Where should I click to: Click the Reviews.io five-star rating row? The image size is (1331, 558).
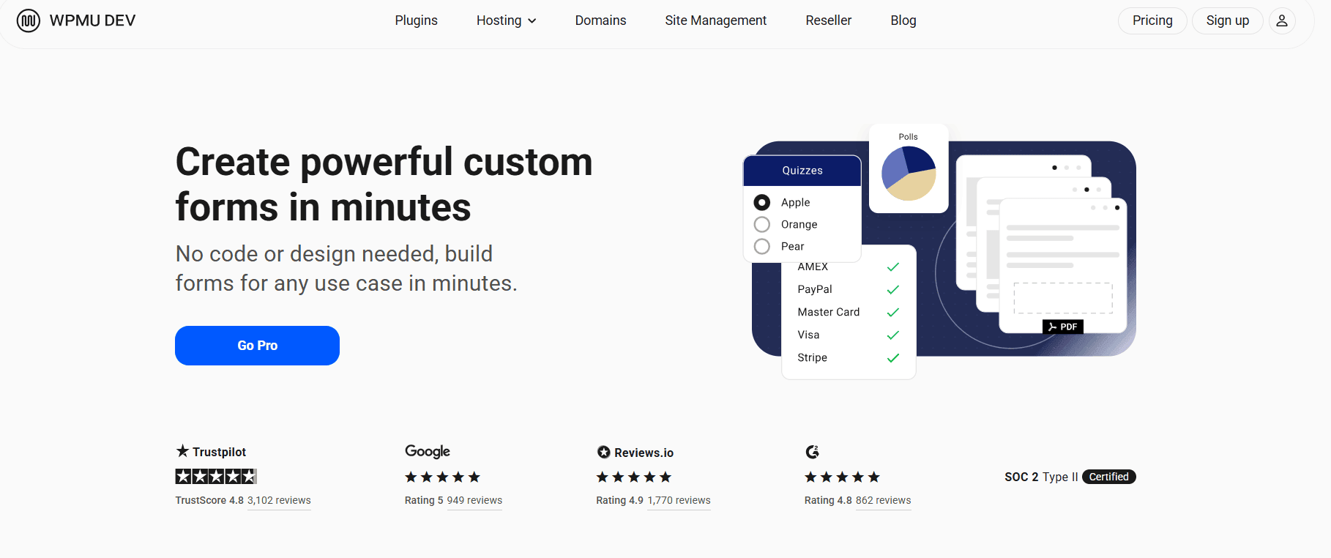pos(633,477)
